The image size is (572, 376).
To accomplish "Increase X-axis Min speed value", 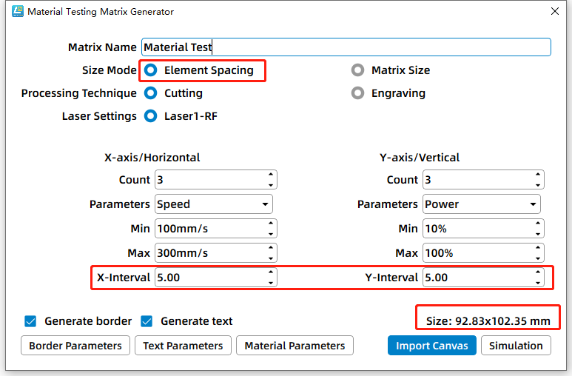I will tap(270, 224).
